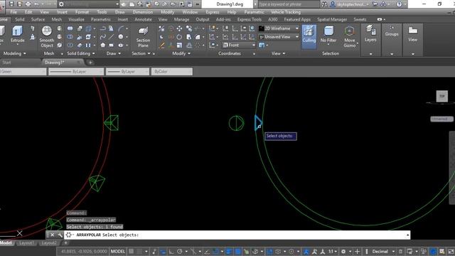The image size is (455, 256).
Task: Open the Layers panel button
Action: pyautogui.click(x=370, y=33)
